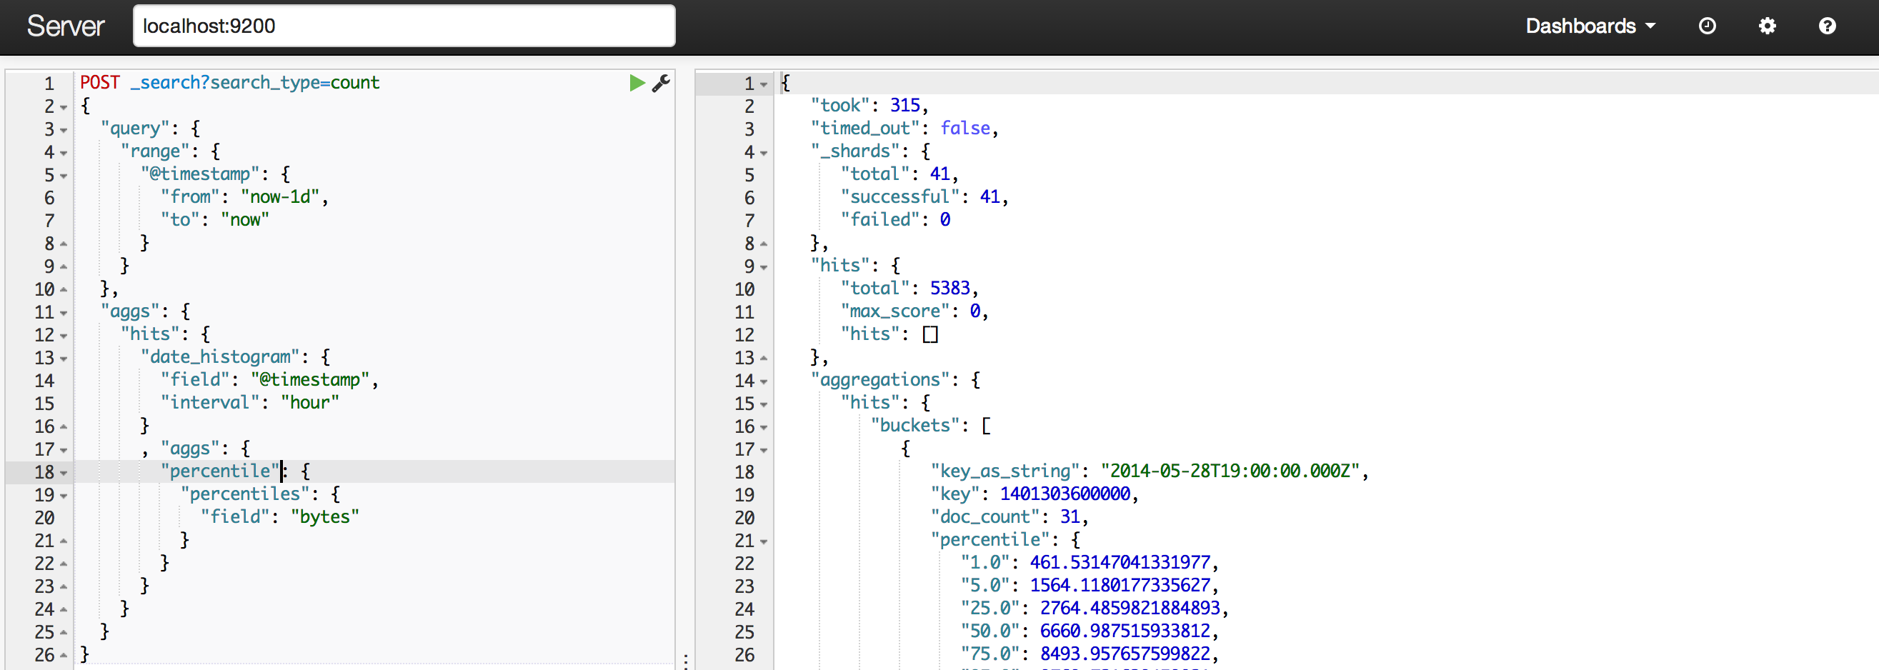The width and height of the screenshot is (1879, 670).
Task: Click the "now-1d" value in the request
Action: tap(280, 197)
